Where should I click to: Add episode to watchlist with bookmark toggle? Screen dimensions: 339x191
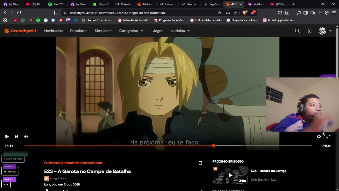click(200, 163)
